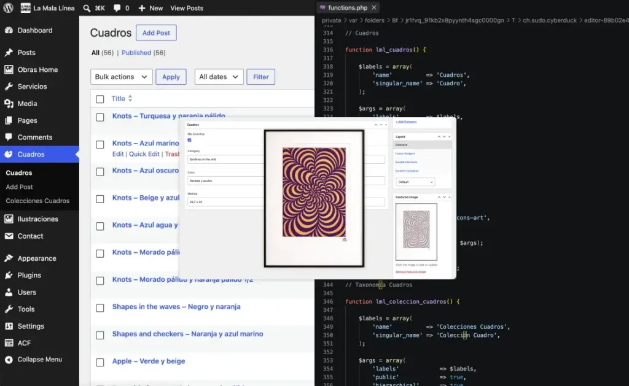Open the Settings menu in the sidebar

click(31, 326)
